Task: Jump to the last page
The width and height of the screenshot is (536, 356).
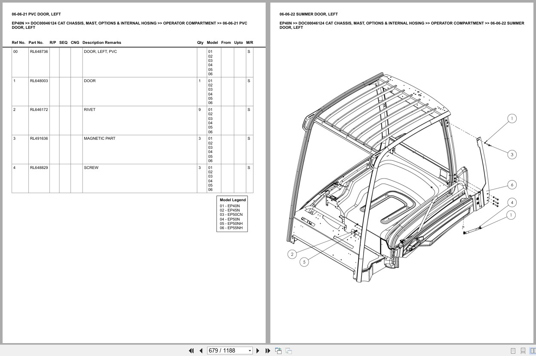Action: click(x=268, y=351)
